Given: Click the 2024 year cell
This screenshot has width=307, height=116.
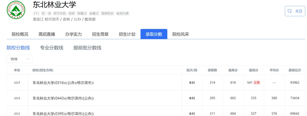Looking at the screenshot, I should 17,98.
